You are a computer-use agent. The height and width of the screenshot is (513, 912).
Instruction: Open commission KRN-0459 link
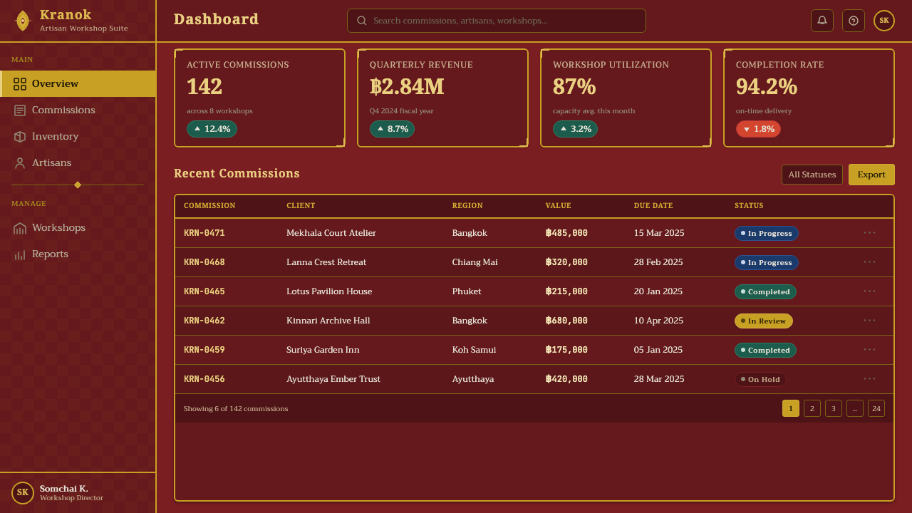point(204,350)
